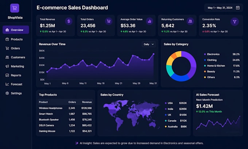Click the Products box icon
The image size is (248, 149).
(x=7, y=39)
